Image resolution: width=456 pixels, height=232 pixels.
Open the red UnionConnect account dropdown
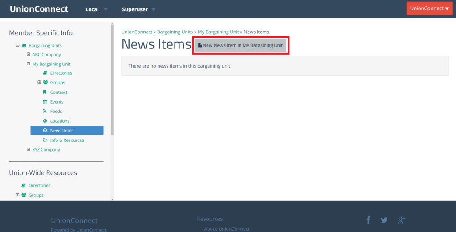[x=430, y=8]
